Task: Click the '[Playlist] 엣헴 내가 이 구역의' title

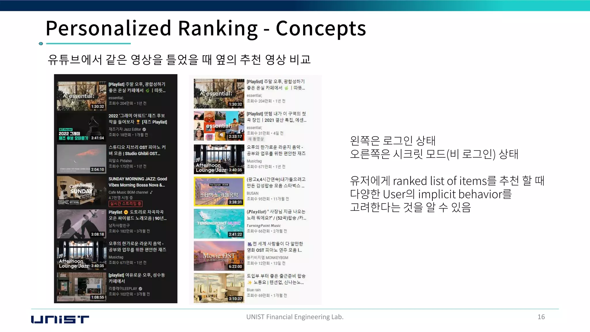Action: [x=277, y=117]
